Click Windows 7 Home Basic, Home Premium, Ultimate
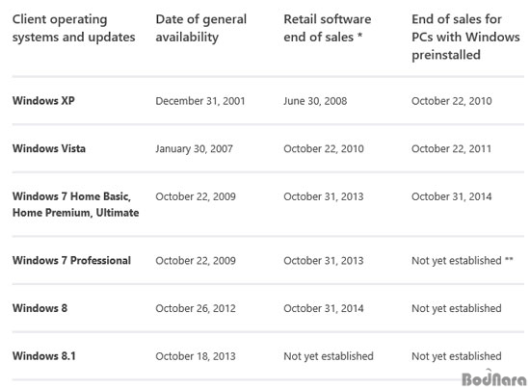The height and width of the screenshot is (389, 530). 76,204
